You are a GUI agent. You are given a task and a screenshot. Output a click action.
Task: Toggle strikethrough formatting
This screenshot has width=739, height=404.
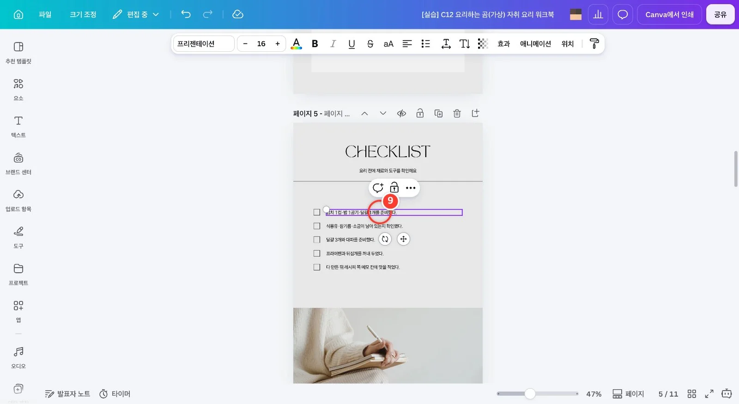click(370, 43)
